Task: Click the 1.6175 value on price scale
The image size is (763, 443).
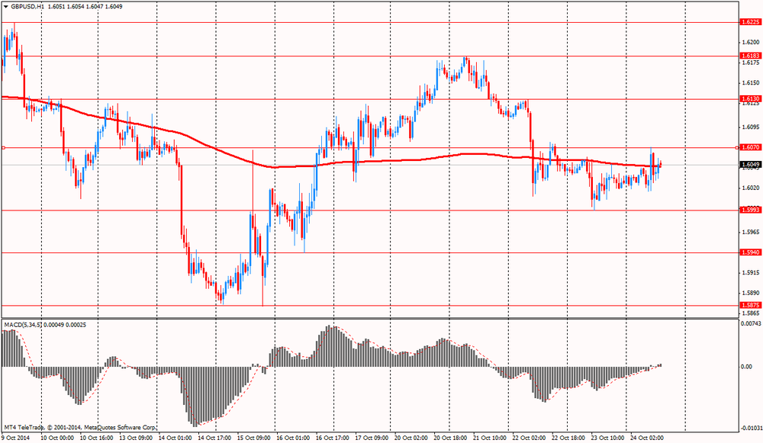Action: tap(751, 63)
